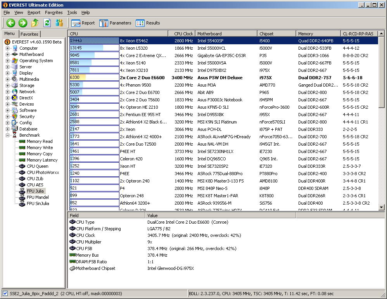
Task: Open the CPU AES benchmark
Action: pyautogui.click(x=35, y=185)
